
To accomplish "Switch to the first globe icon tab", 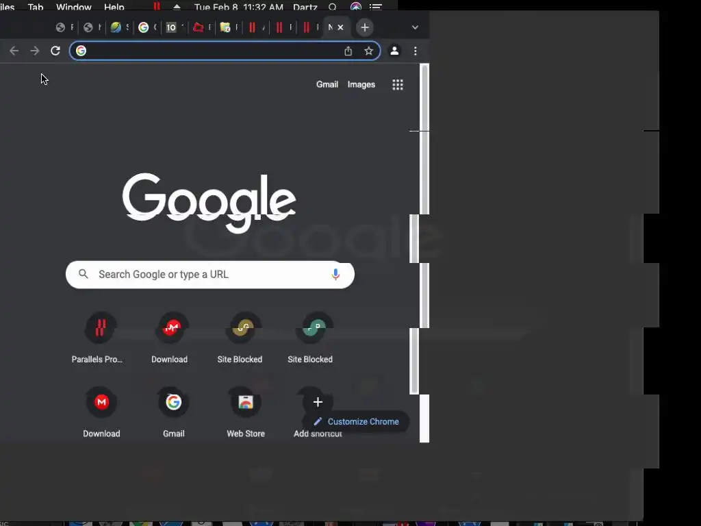I will click(60, 27).
